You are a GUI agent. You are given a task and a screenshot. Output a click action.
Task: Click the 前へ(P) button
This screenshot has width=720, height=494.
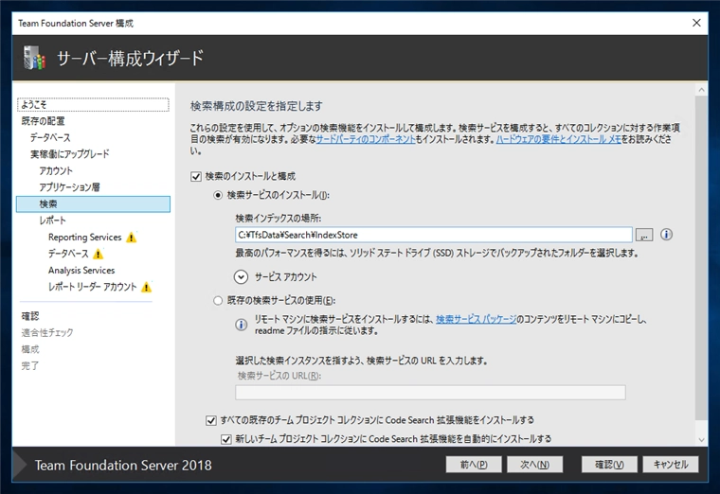tap(474, 465)
